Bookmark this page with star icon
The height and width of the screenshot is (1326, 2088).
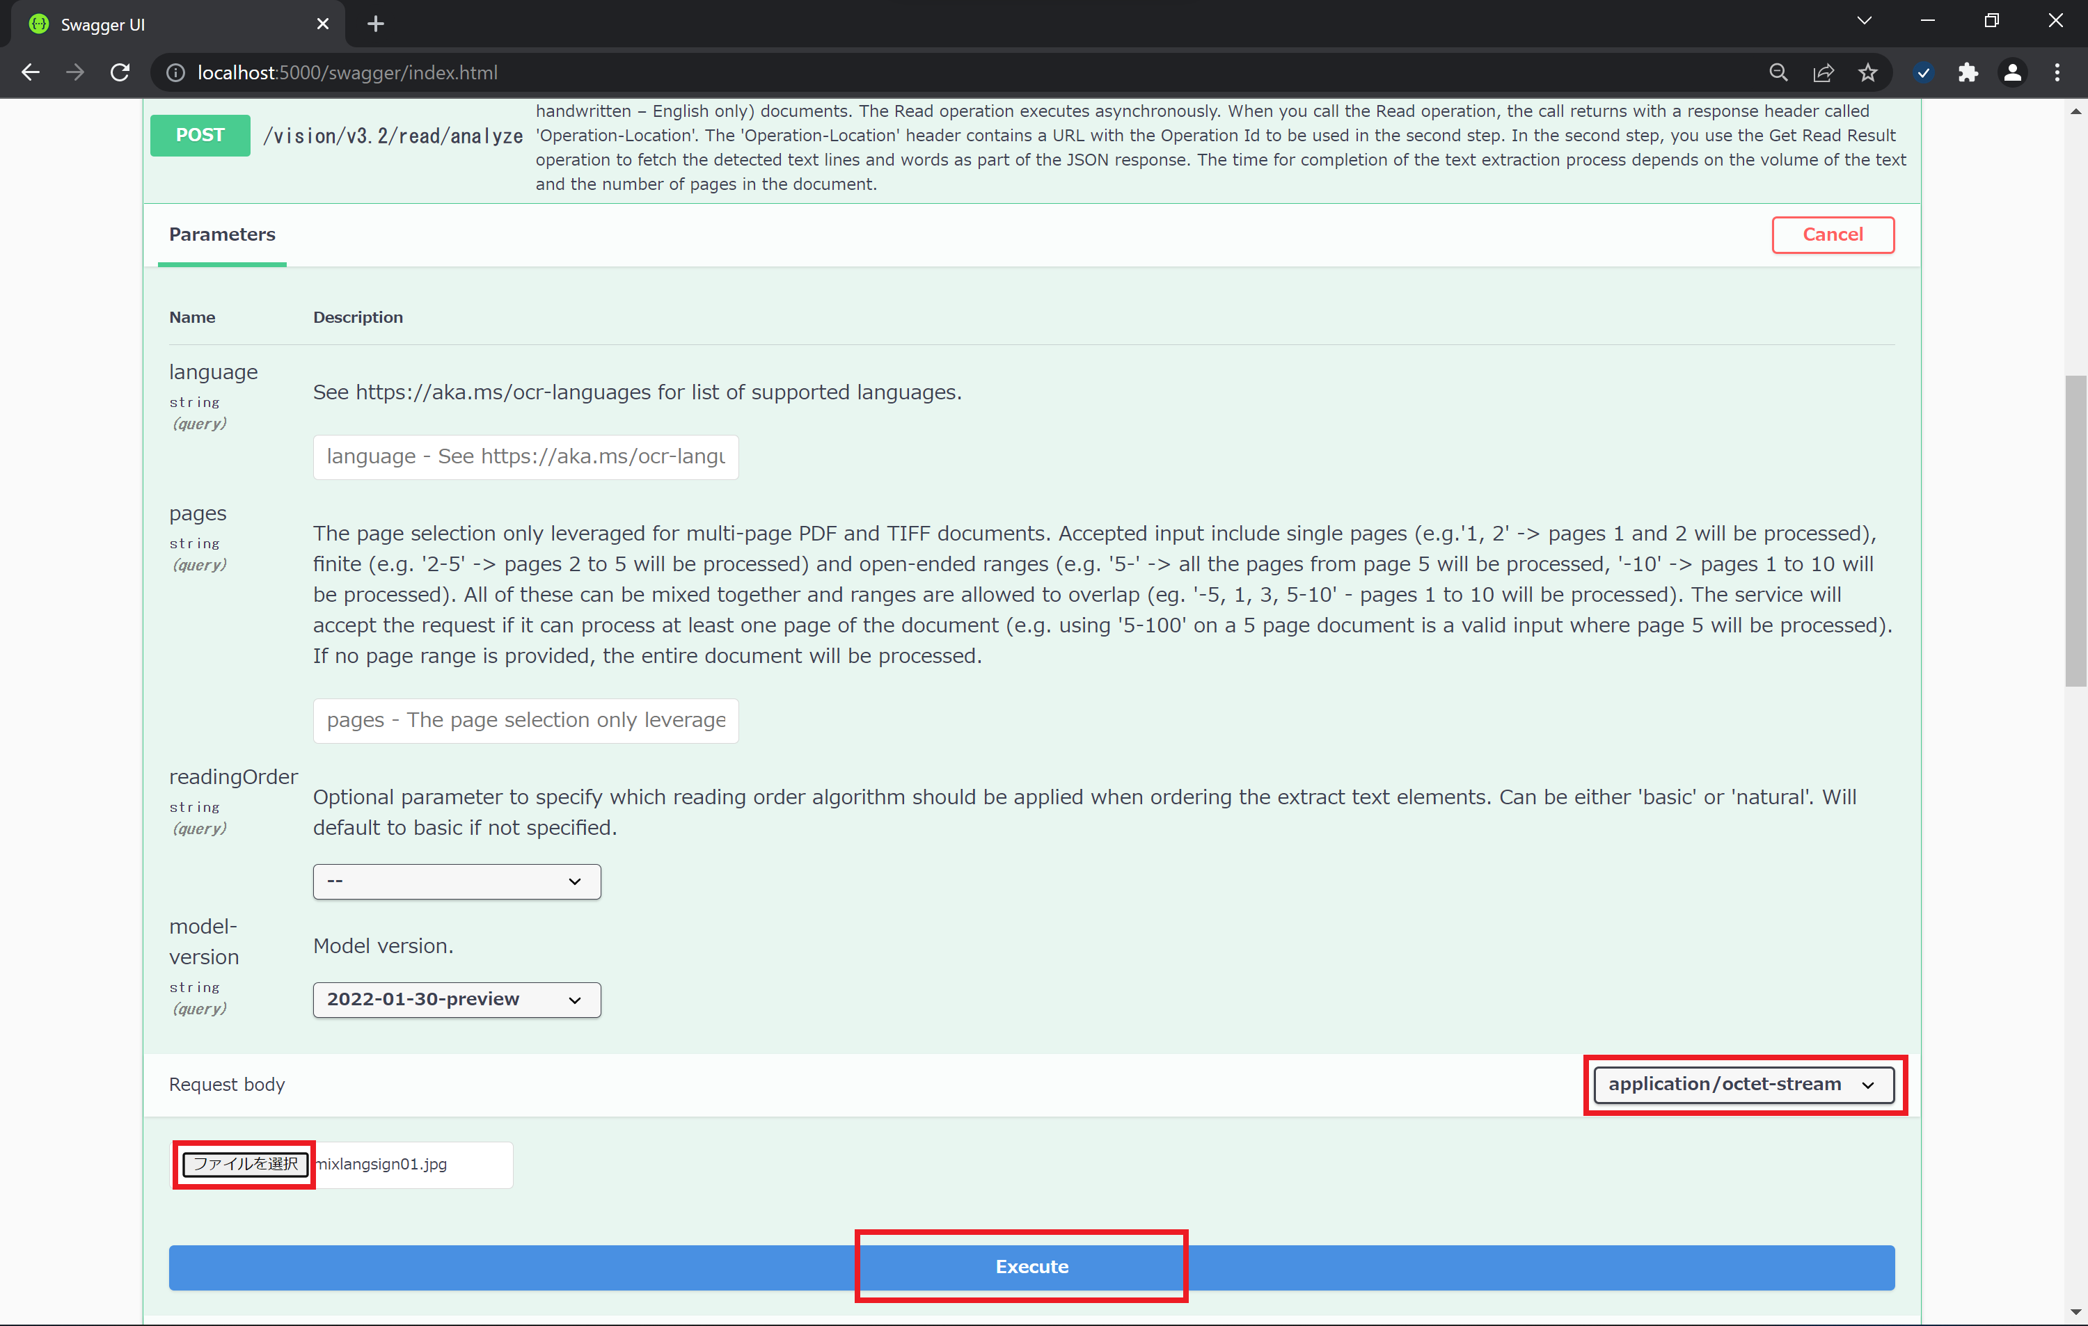point(1868,73)
